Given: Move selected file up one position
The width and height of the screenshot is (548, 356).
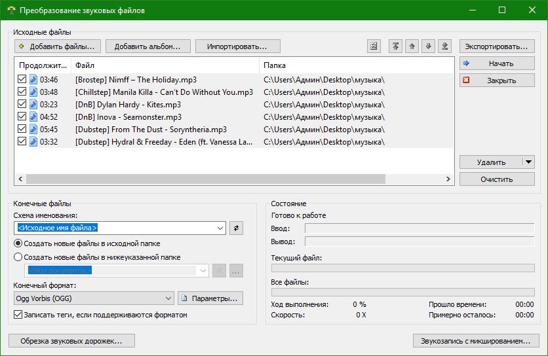Looking at the screenshot, I should click(412, 46).
